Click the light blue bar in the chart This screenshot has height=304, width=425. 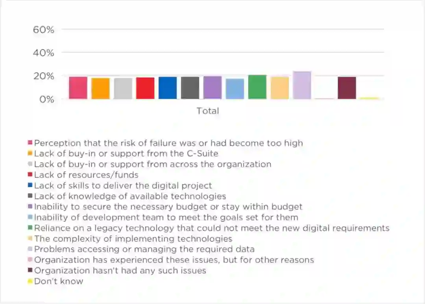coord(235,89)
